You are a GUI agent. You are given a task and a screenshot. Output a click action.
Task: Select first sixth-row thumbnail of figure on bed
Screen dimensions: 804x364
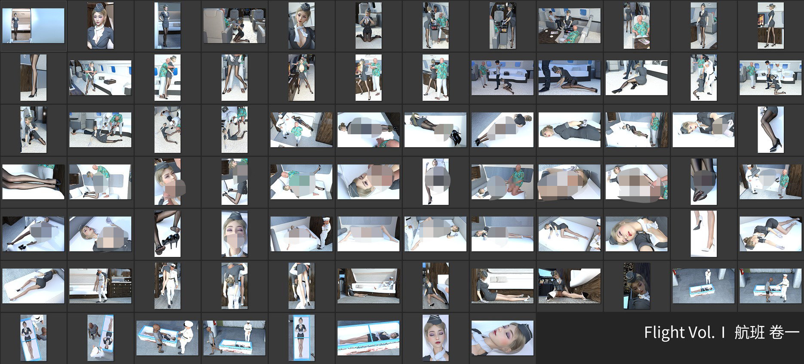(33, 286)
